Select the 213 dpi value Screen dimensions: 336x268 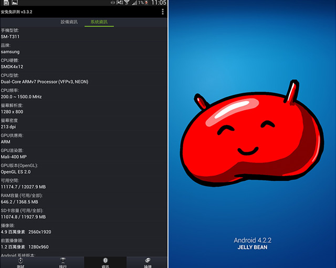(8, 127)
